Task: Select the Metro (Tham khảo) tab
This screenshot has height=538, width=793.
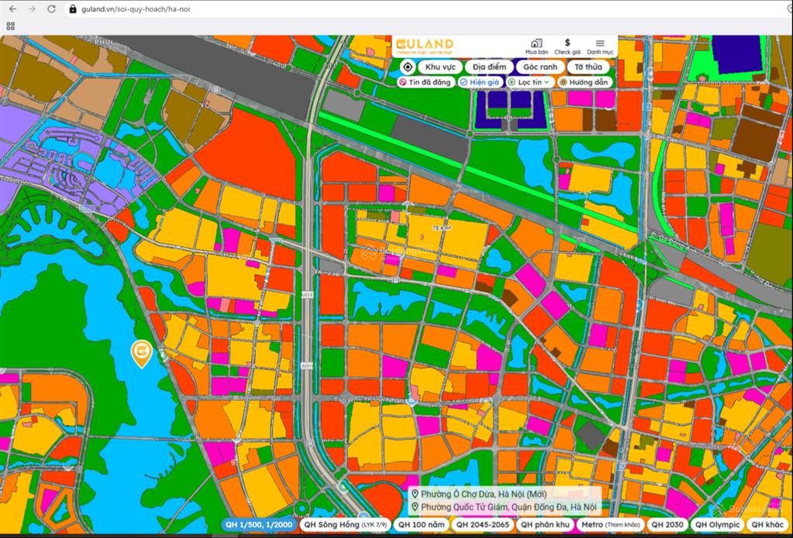Action: pos(610,524)
